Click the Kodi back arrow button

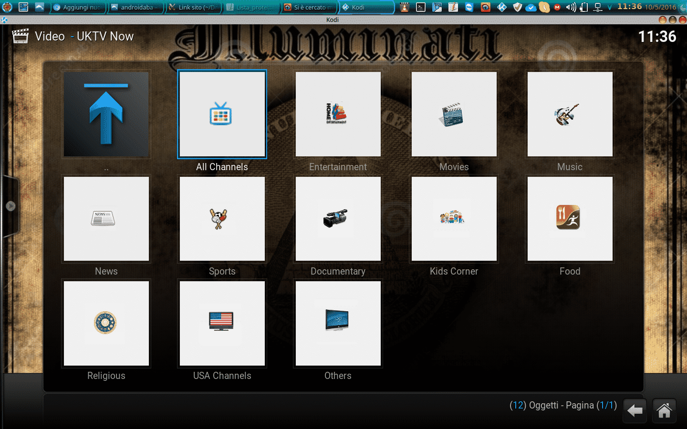(635, 410)
